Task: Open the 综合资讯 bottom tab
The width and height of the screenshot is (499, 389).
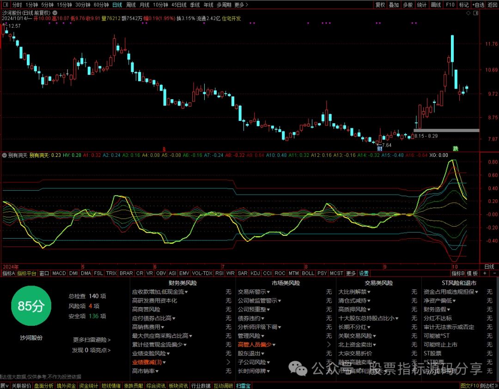Action: [x=156, y=386]
